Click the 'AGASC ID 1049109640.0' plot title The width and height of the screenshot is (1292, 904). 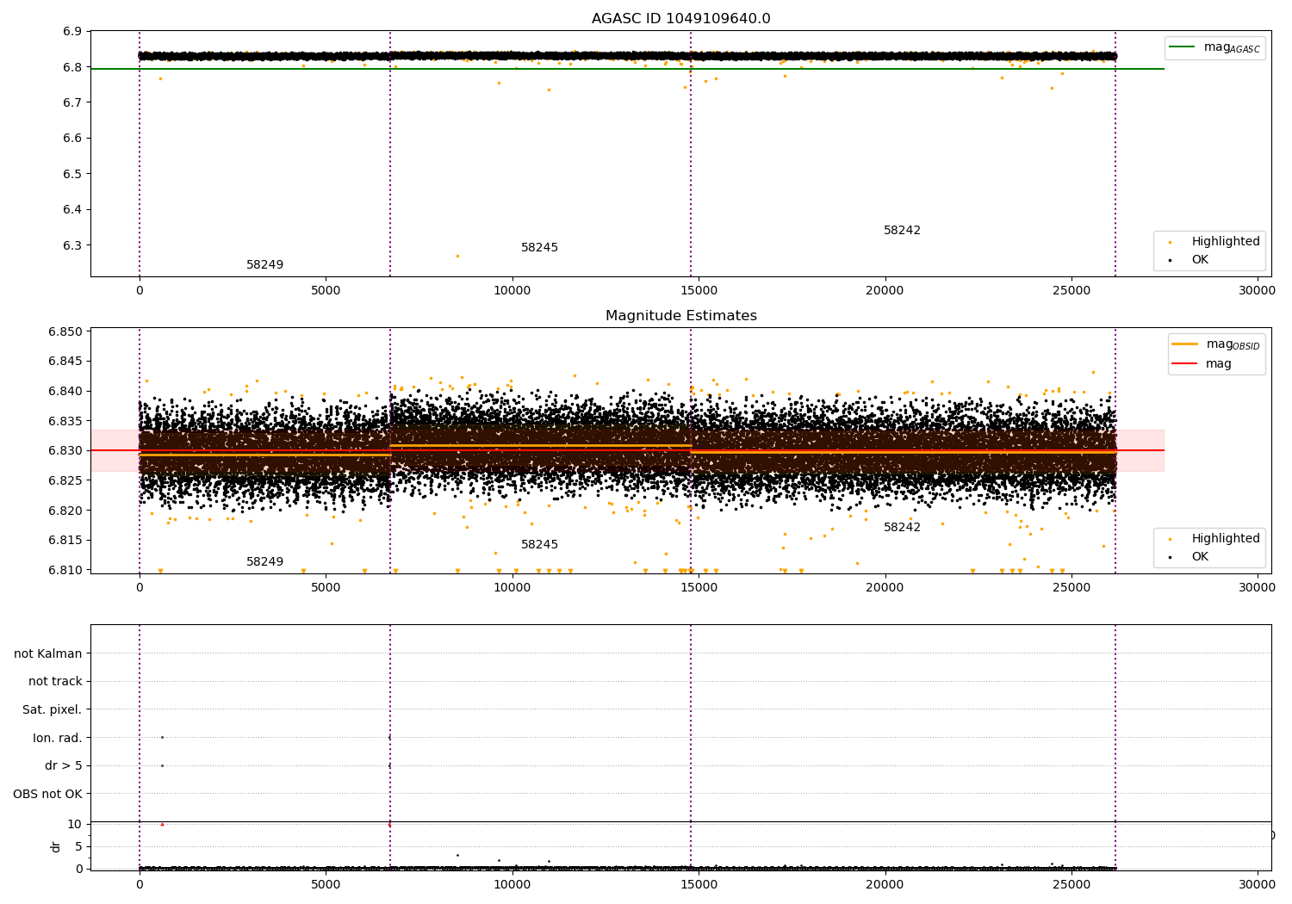click(680, 19)
